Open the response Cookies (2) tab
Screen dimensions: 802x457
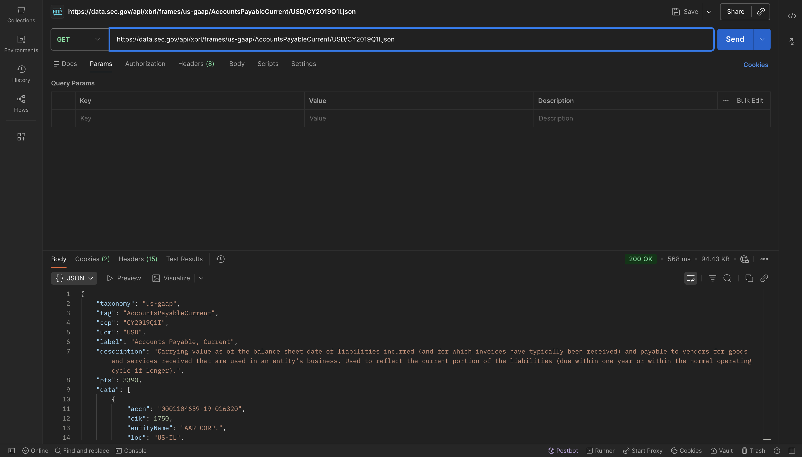92,259
